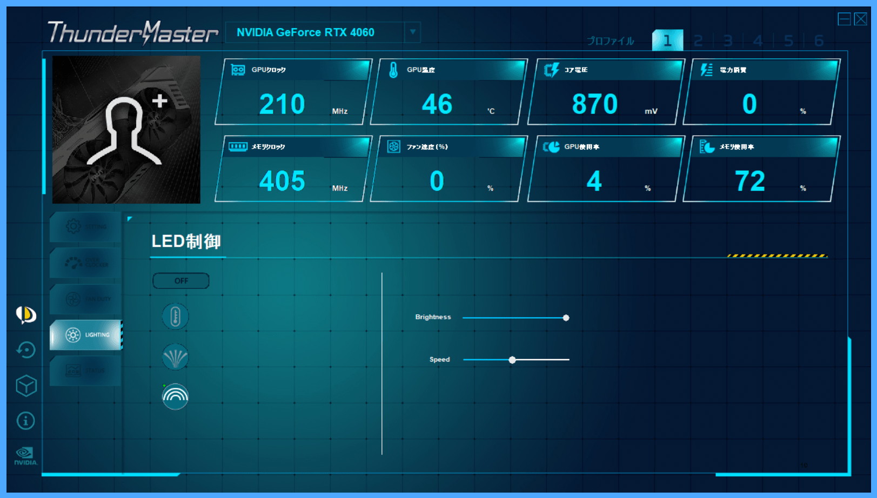Open the Palit logo link in sidebar
877x498 pixels.
(x=25, y=314)
